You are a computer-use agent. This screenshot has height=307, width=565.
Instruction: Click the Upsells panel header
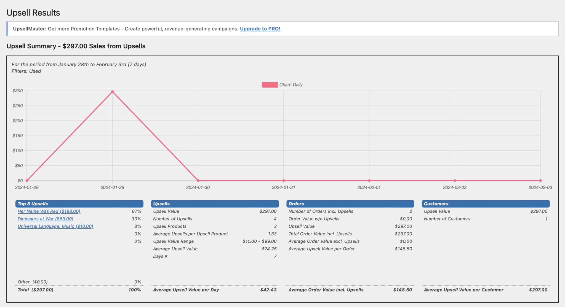pos(215,203)
